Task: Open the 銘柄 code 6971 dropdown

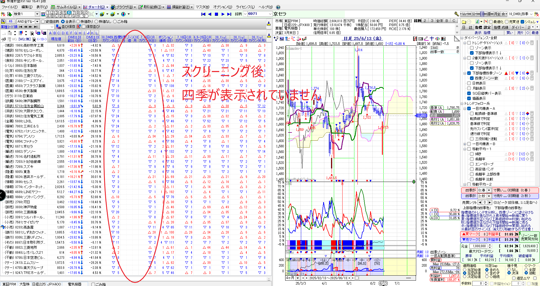Action: [x=270, y=14]
